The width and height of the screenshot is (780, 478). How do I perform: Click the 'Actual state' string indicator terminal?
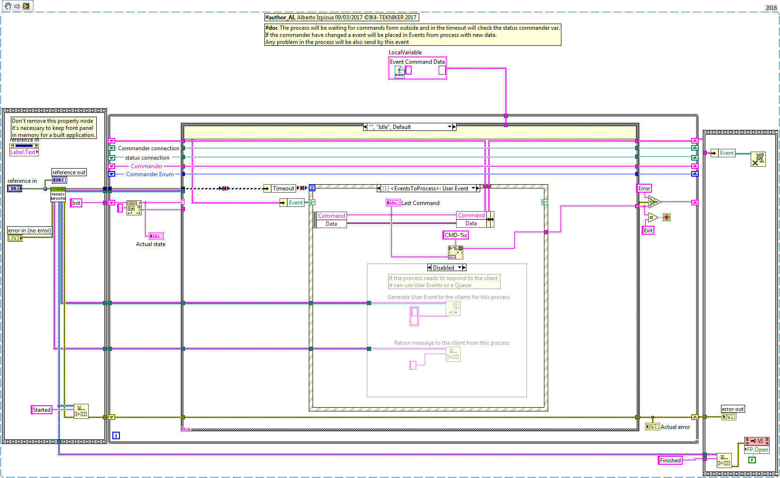tap(156, 236)
